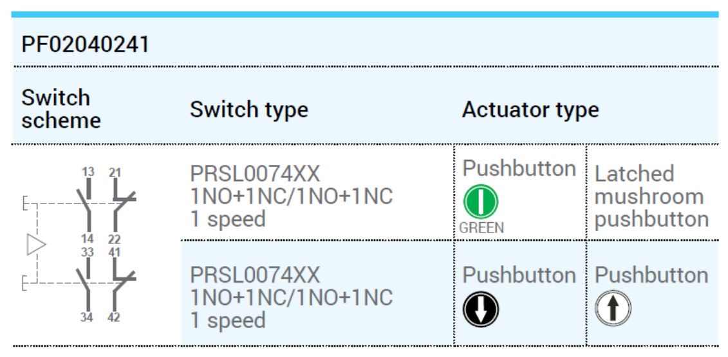Select the lower NO contact 33-34 symbol
This screenshot has height=357, width=728.
coord(87,285)
